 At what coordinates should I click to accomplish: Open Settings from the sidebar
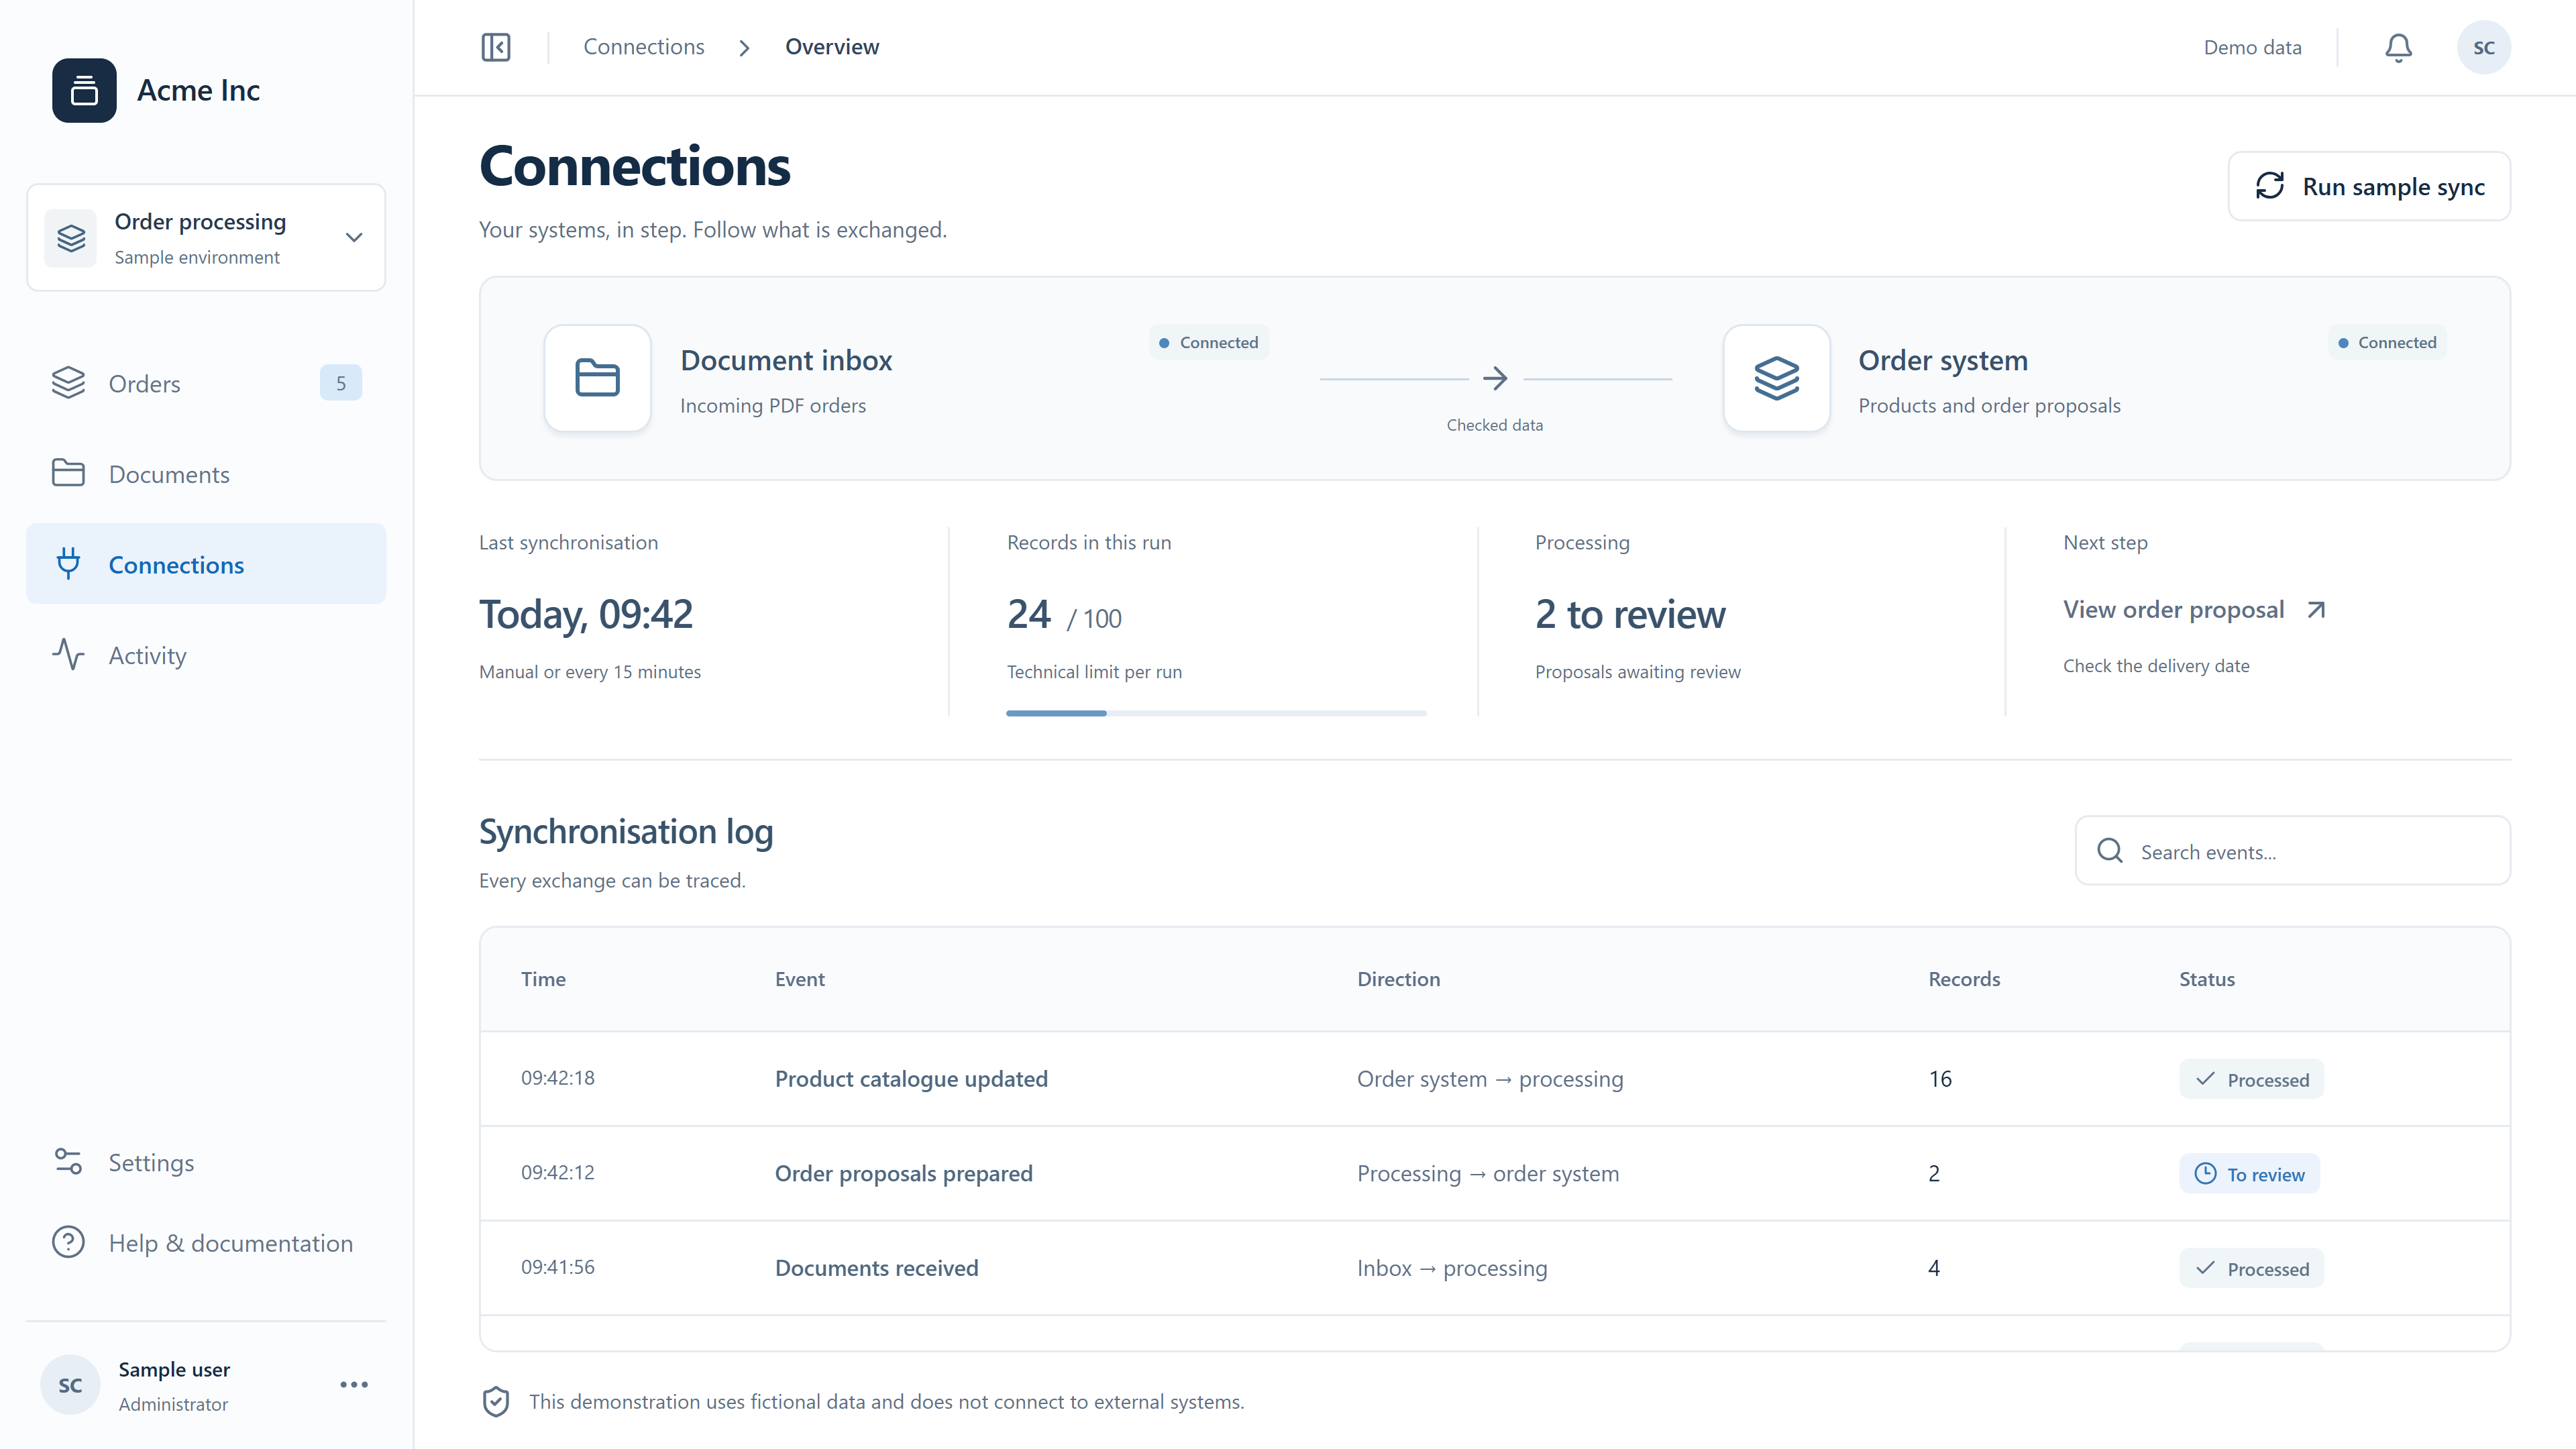pyautogui.click(x=206, y=1162)
